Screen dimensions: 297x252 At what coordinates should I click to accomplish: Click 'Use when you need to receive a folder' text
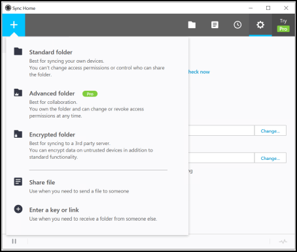pyautogui.click(x=93, y=219)
